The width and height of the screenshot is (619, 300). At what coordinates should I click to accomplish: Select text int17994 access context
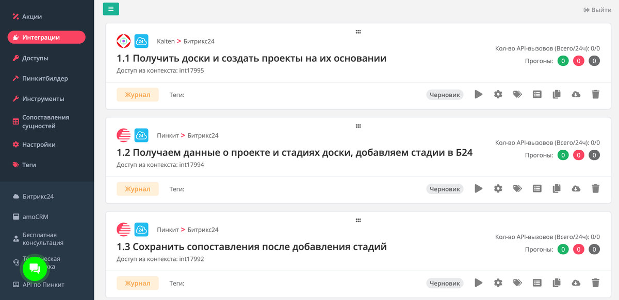192,165
